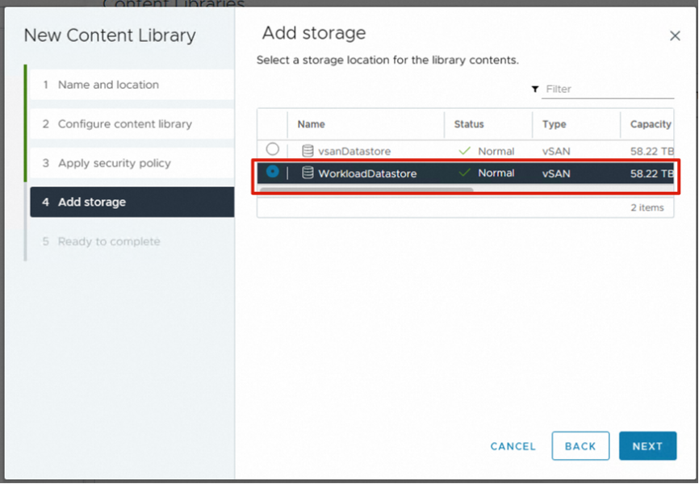Sort by the Status column header
The width and height of the screenshot is (699, 484).
pyautogui.click(x=469, y=124)
